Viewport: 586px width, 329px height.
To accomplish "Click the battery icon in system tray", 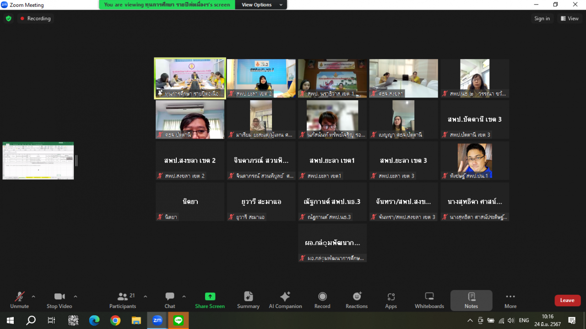I will (491, 320).
